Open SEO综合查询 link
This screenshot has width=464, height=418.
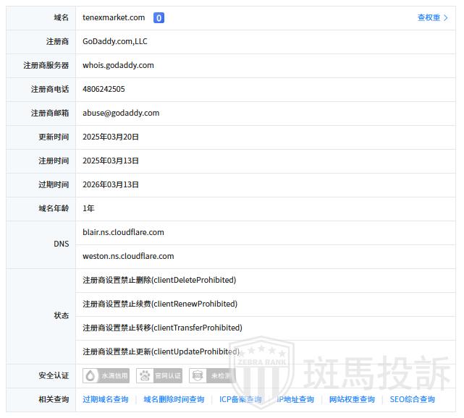(x=412, y=399)
